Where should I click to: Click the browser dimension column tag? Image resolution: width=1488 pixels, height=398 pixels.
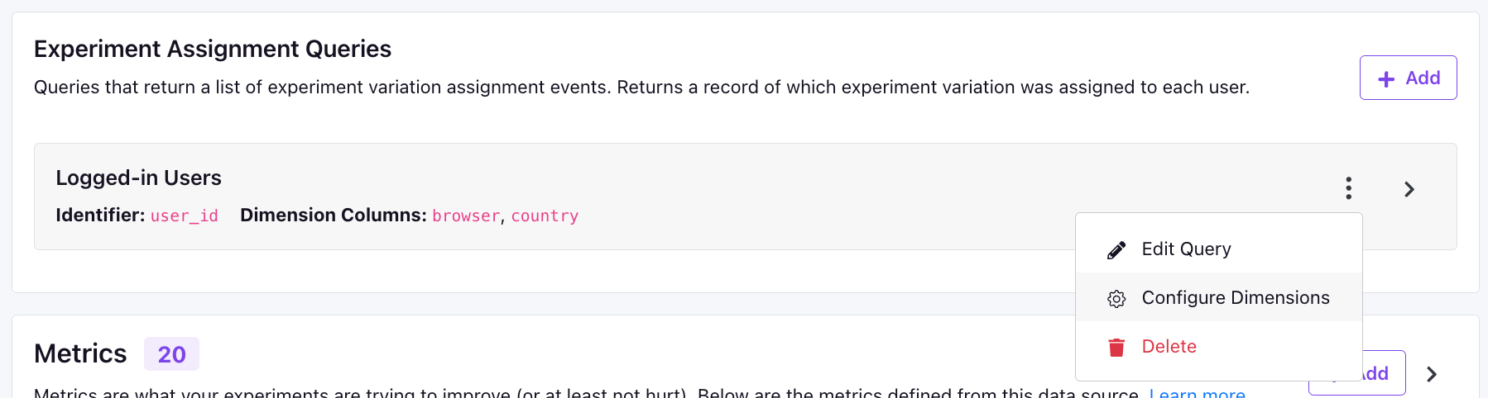click(x=466, y=216)
